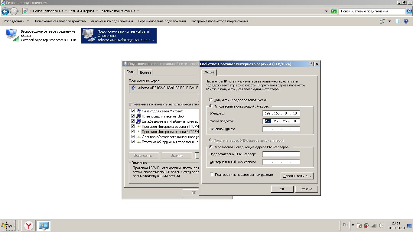This screenshot has height=232, width=413.
Task: Click the search field for network connections
Action: [372, 11]
